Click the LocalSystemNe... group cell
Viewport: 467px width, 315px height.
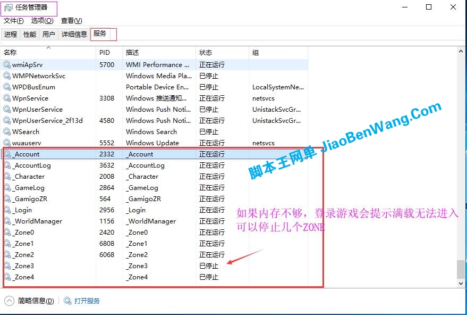coord(278,87)
